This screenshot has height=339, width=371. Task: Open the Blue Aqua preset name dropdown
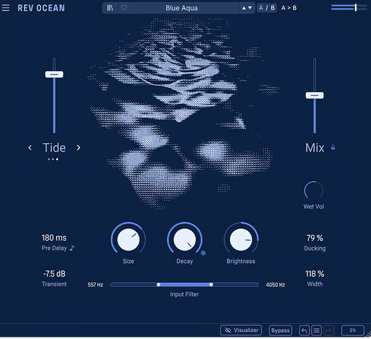pos(182,8)
